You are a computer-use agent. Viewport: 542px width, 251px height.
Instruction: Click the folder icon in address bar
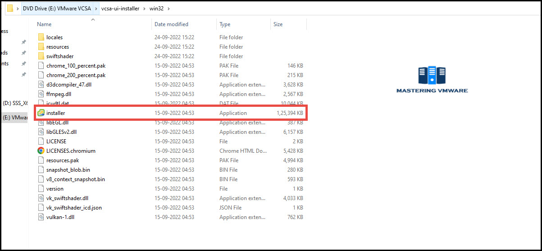pyautogui.click(x=10, y=9)
